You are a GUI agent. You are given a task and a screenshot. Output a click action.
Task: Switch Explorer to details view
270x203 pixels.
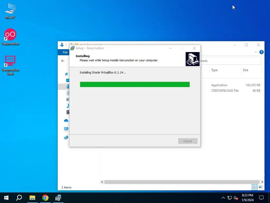255,187
